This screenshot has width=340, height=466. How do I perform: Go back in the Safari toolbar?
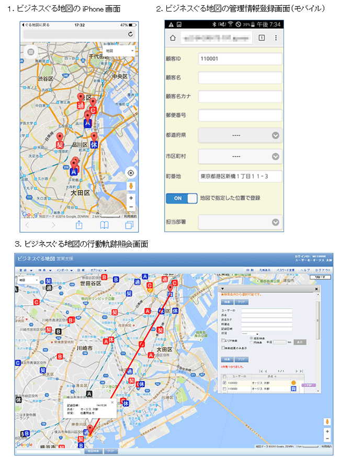pos(27,225)
